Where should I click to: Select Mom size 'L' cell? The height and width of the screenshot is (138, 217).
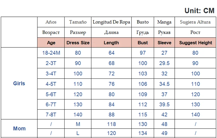(x=78, y=133)
